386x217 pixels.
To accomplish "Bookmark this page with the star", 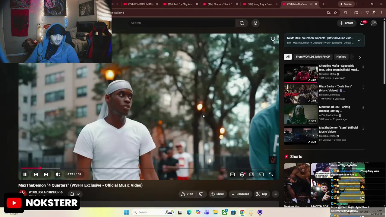I will 335,13.
